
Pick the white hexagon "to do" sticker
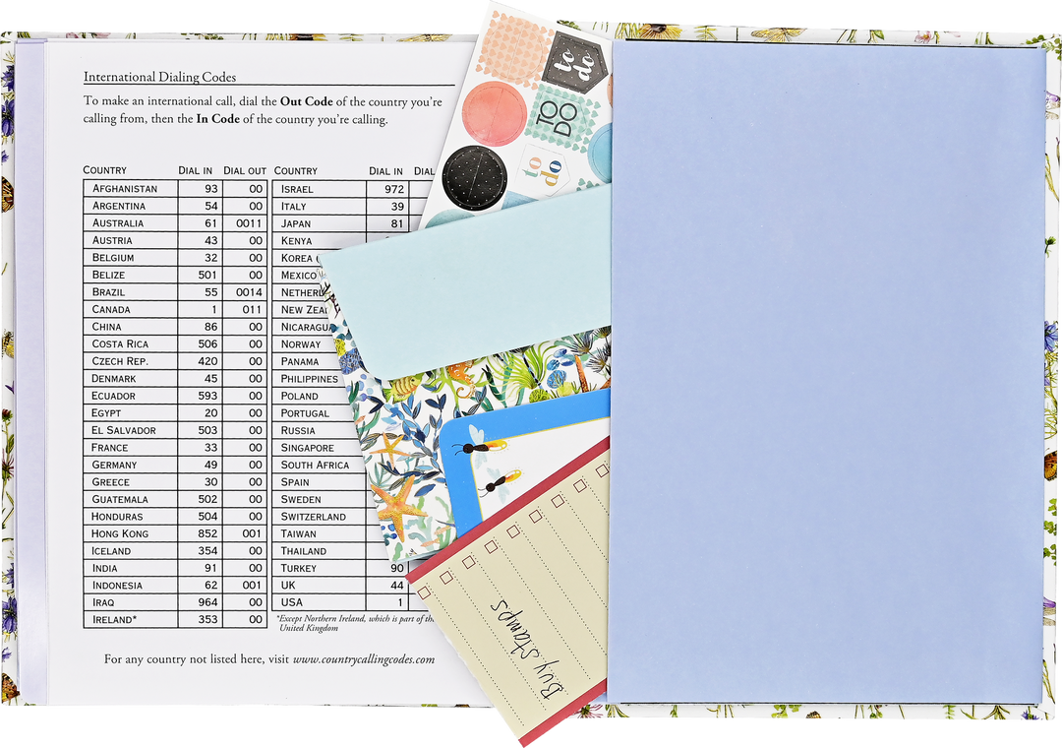pyautogui.click(x=543, y=171)
